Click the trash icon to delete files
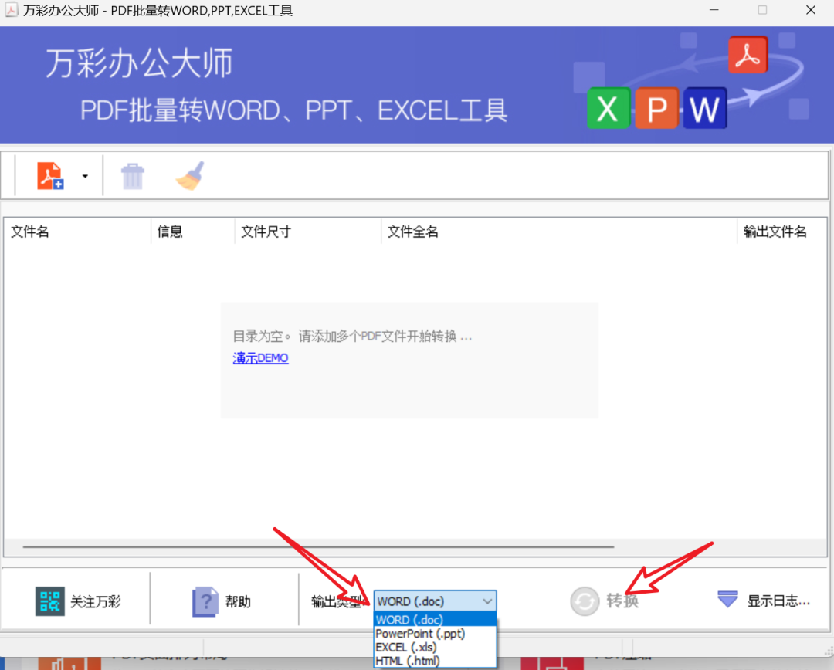Viewport: 834px width, 670px height. point(132,175)
